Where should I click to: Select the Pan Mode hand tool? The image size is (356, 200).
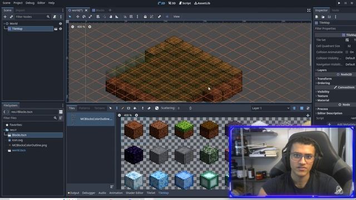coord(111,17)
